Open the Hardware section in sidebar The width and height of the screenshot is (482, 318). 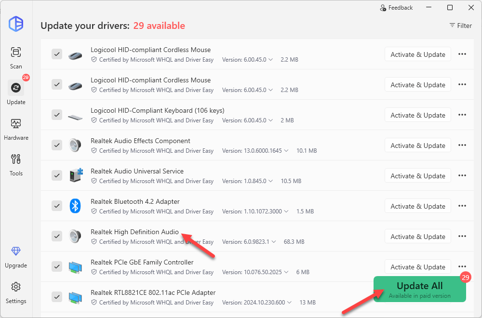click(16, 129)
